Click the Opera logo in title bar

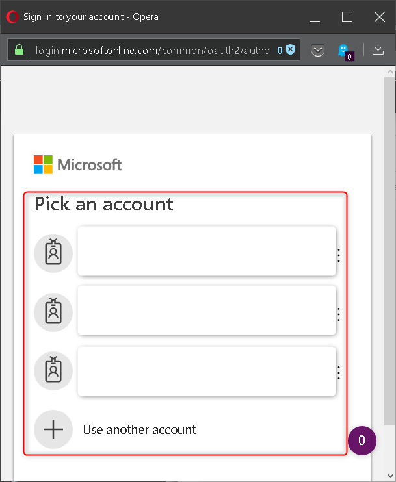click(x=12, y=17)
